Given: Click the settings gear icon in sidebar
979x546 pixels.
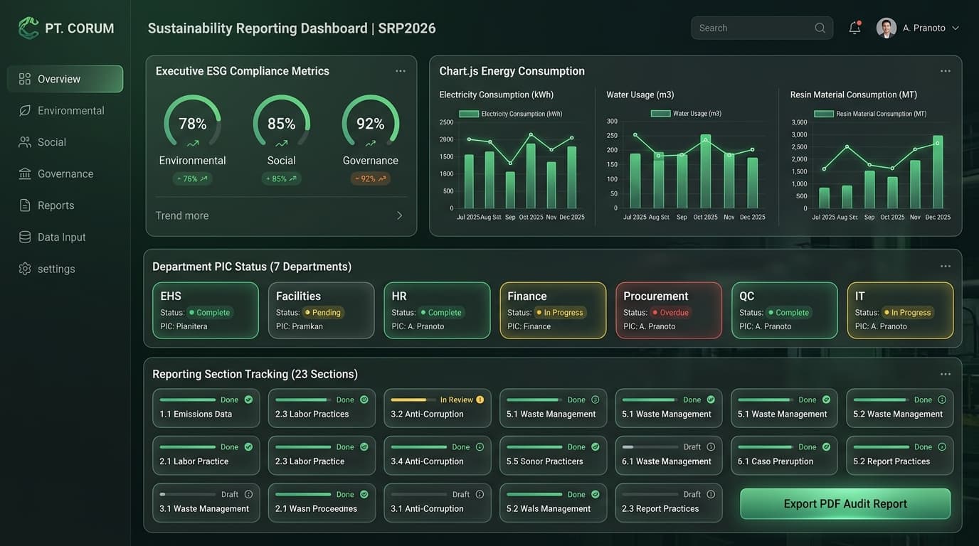Looking at the screenshot, I should pos(25,269).
